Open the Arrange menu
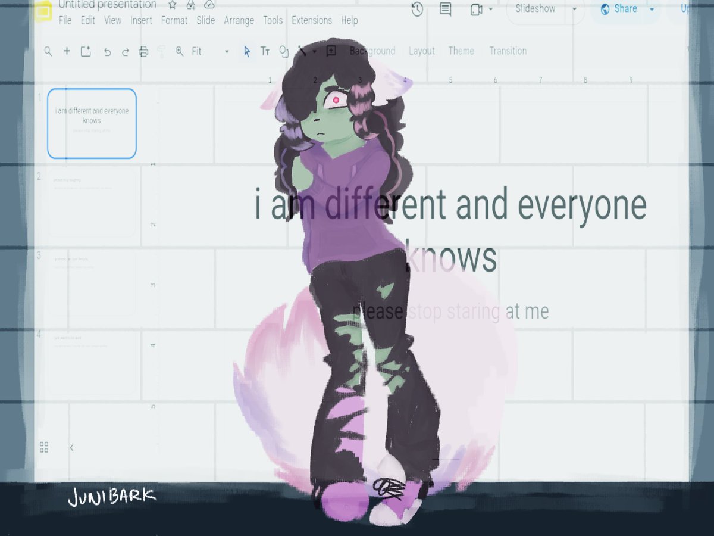 239,20
